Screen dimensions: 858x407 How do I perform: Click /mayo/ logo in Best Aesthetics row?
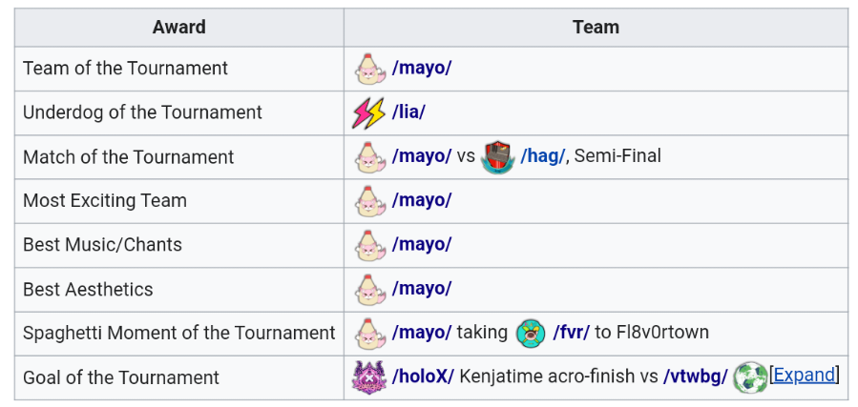(369, 289)
